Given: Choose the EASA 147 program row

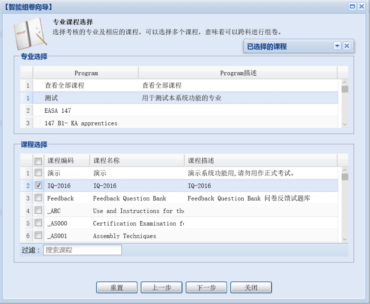Looking at the screenshot, I should point(58,111).
